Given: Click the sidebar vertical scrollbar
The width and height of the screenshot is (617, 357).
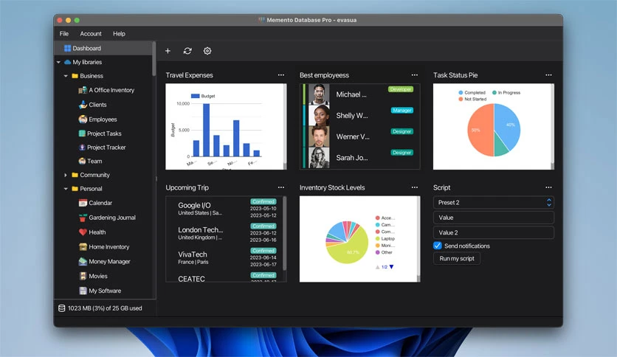Looking at the screenshot, I should [154, 59].
